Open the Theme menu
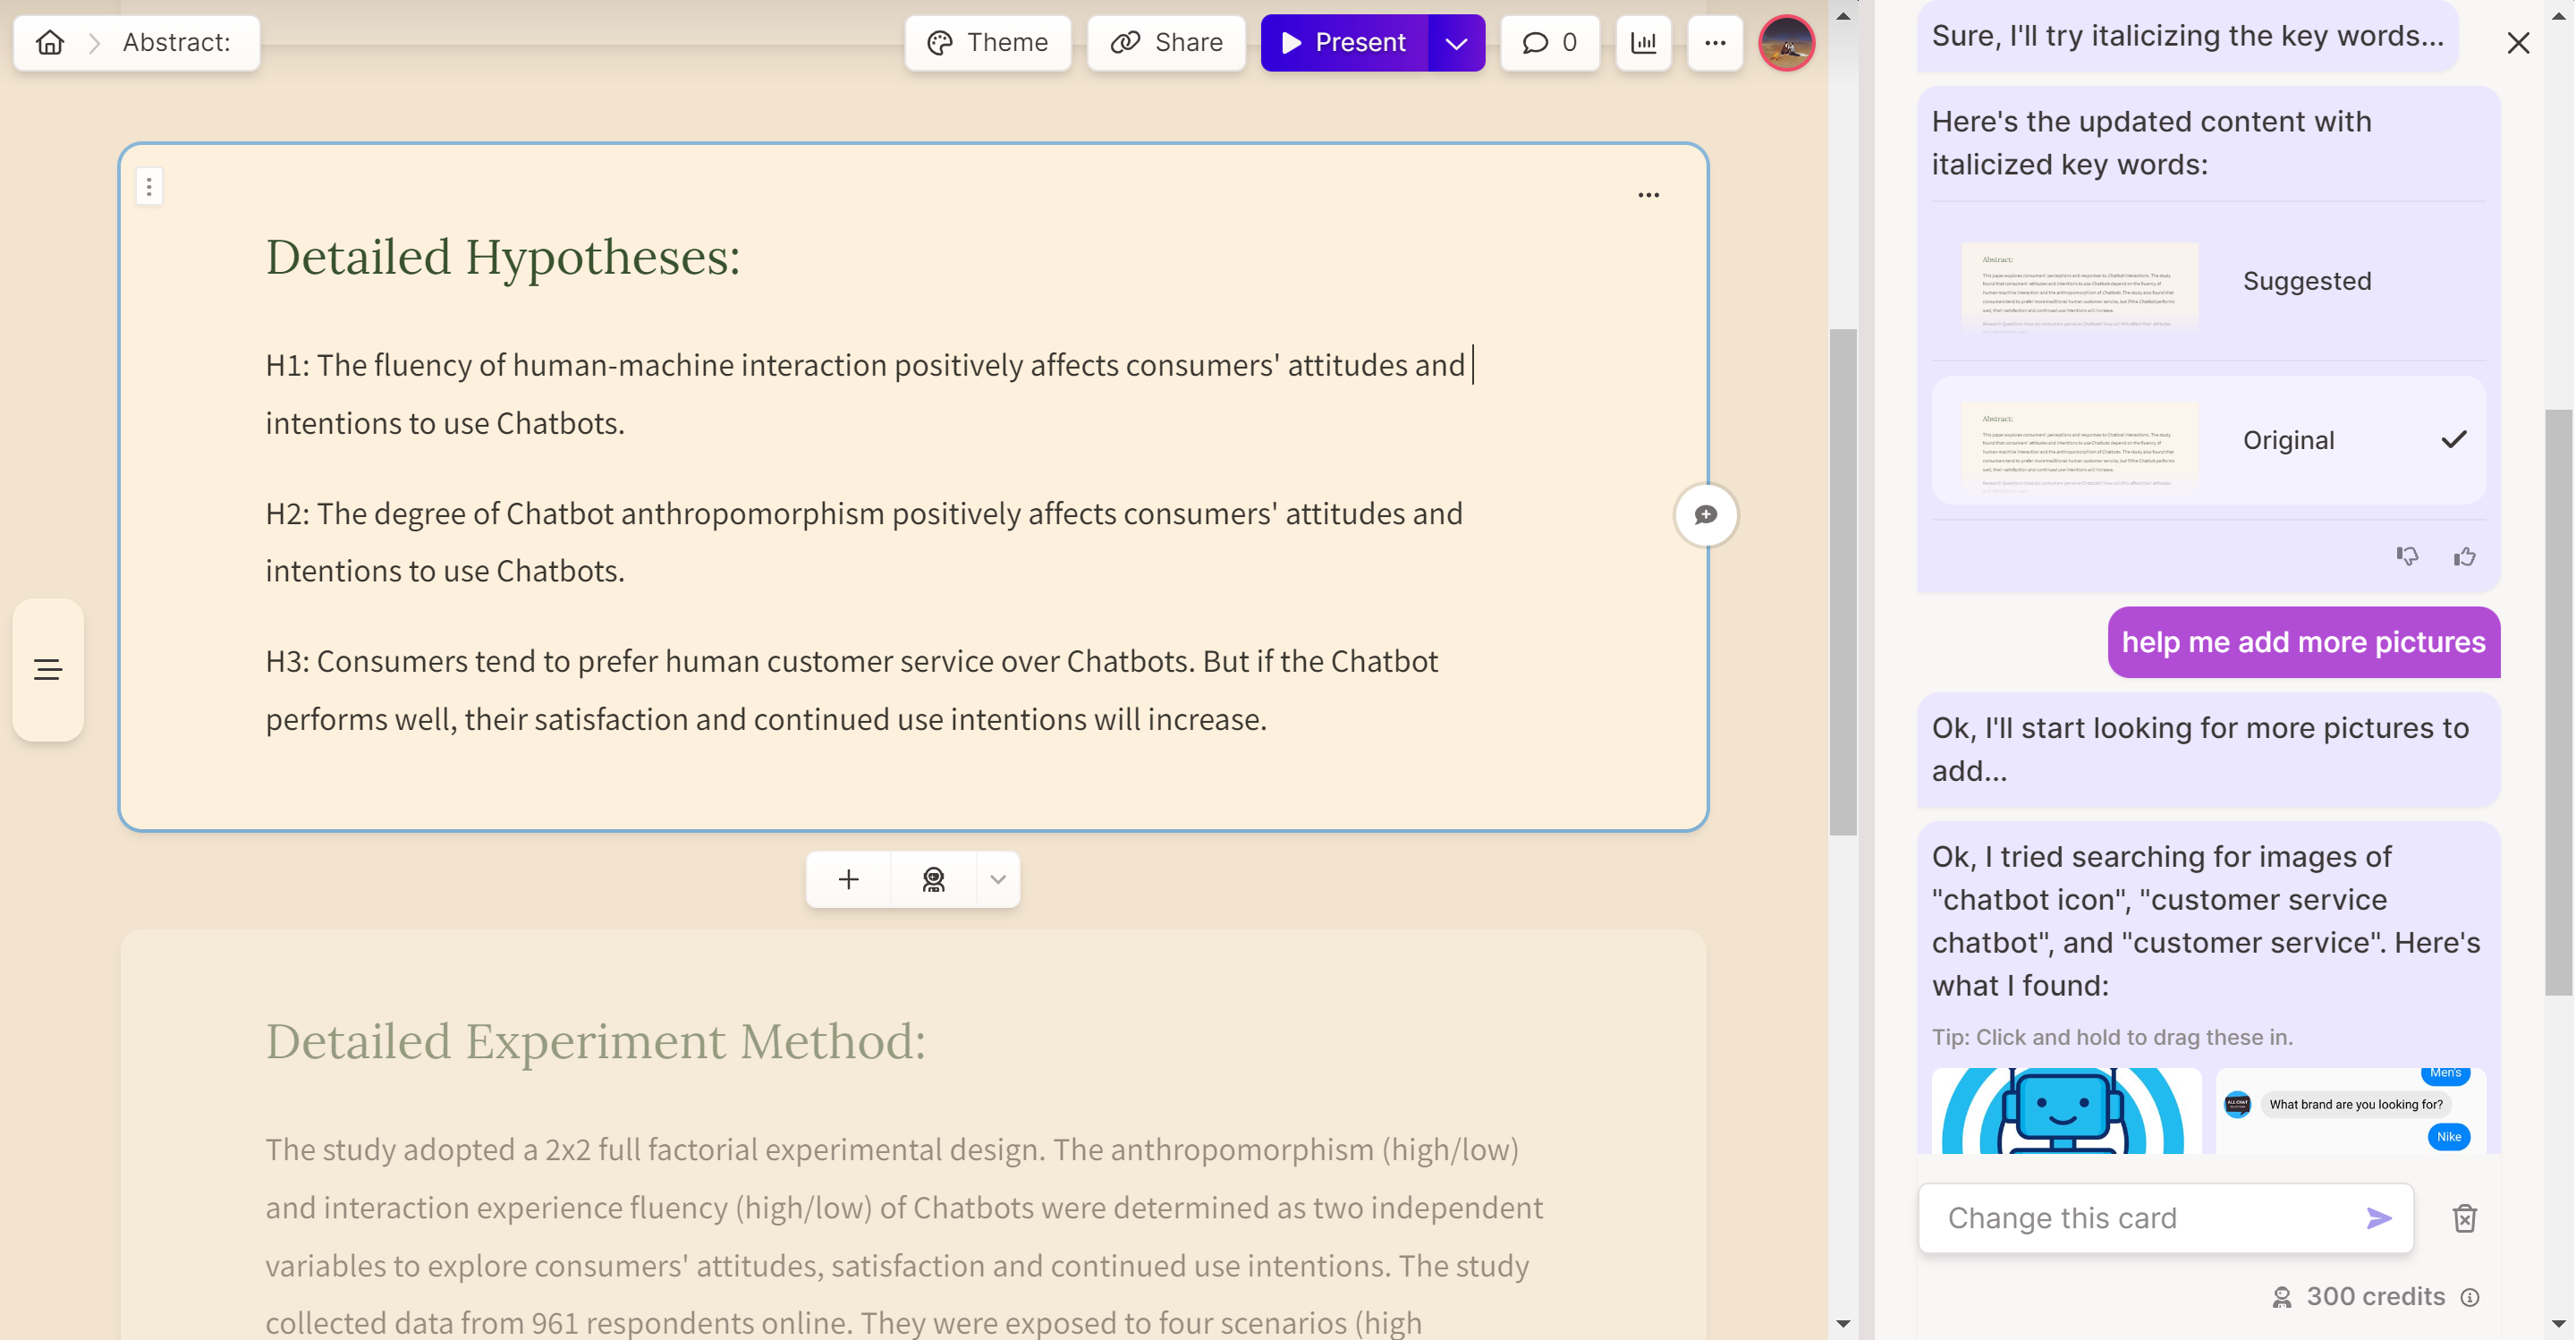2576x1340 pixels. coord(987,43)
